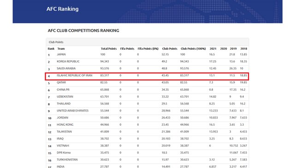Viewport: 295px width, 168px height.
Task: Open the Club Points tab
Action: point(56,42)
